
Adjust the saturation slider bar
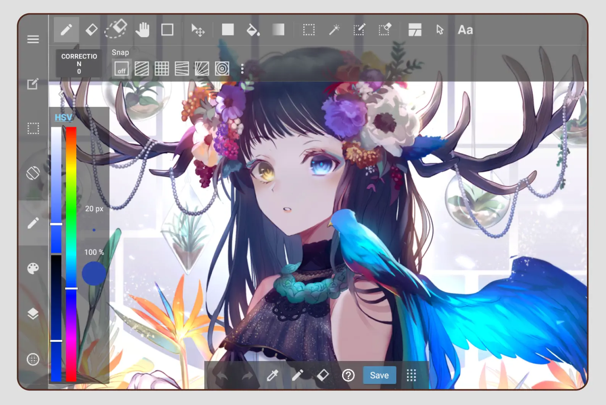click(56, 190)
